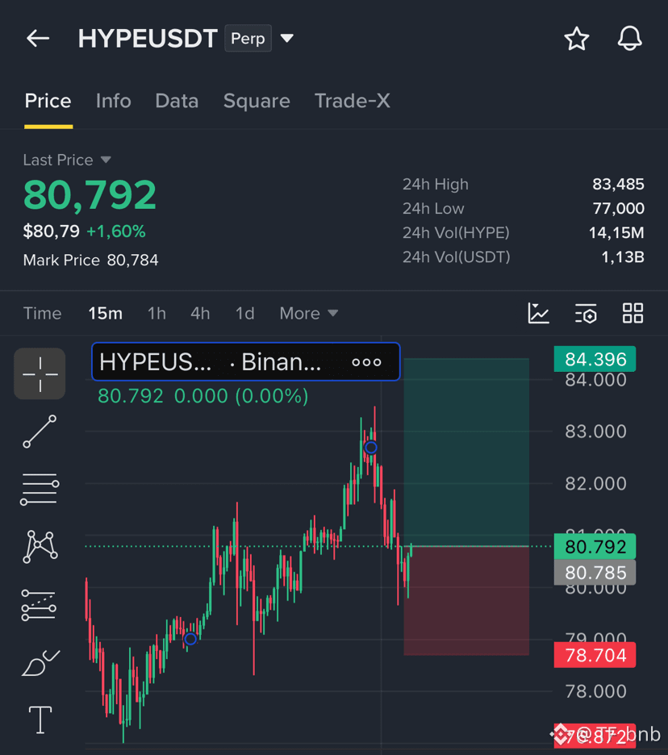
Task: Click the Binan... exchange label in legend
Action: [x=282, y=361]
